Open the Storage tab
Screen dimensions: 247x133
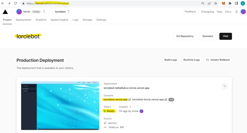click(87, 20)
